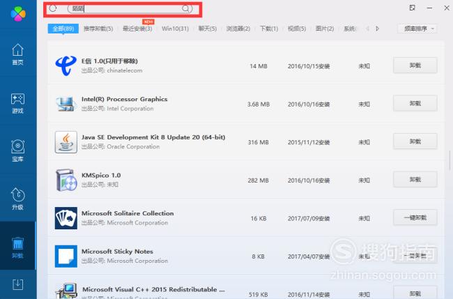Click the "E信 1.0(只用于移除)" title
This screenshot has height=299, width=453.
(109, 61)
